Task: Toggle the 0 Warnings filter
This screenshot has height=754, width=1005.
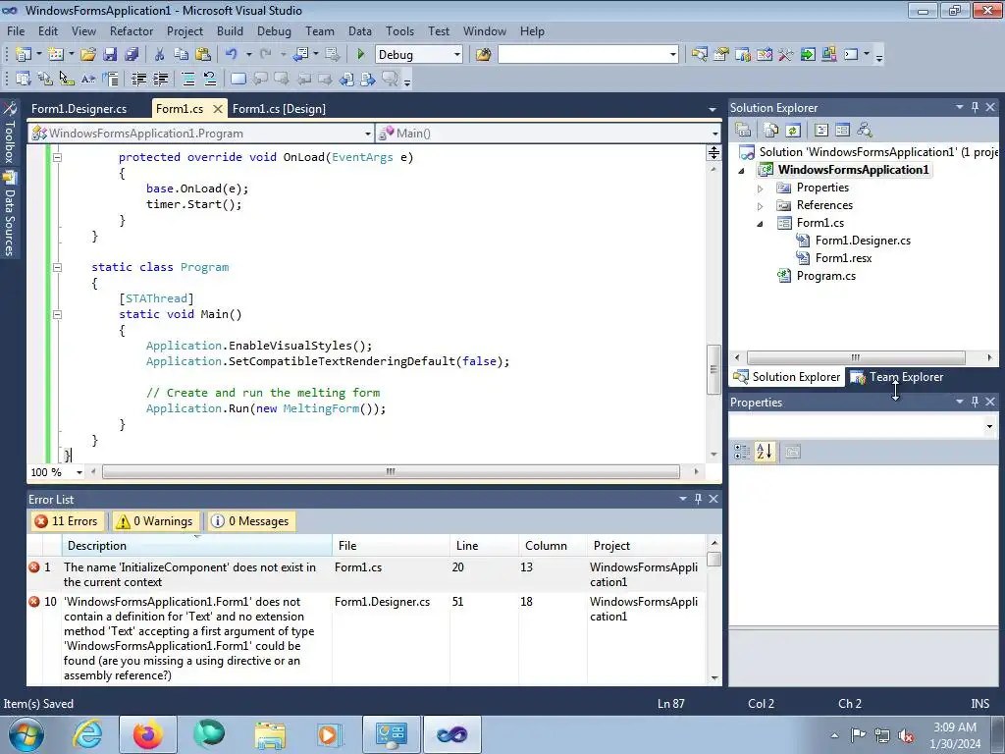Action: [154, 521]
